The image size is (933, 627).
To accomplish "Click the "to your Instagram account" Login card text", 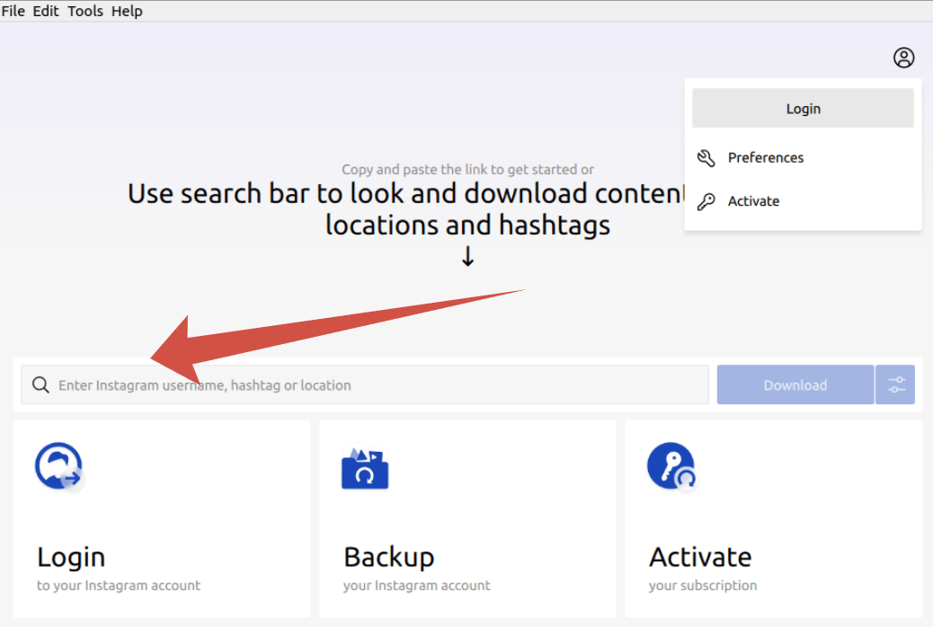I will 119,586.
